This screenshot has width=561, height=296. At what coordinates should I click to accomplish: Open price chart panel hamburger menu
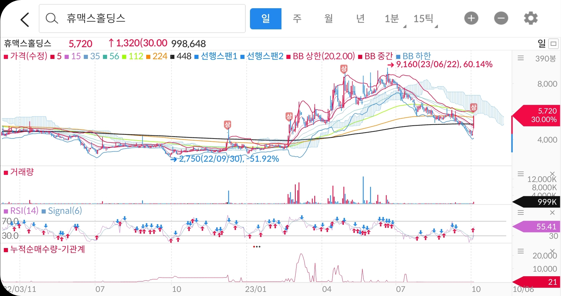pos(520,58)
